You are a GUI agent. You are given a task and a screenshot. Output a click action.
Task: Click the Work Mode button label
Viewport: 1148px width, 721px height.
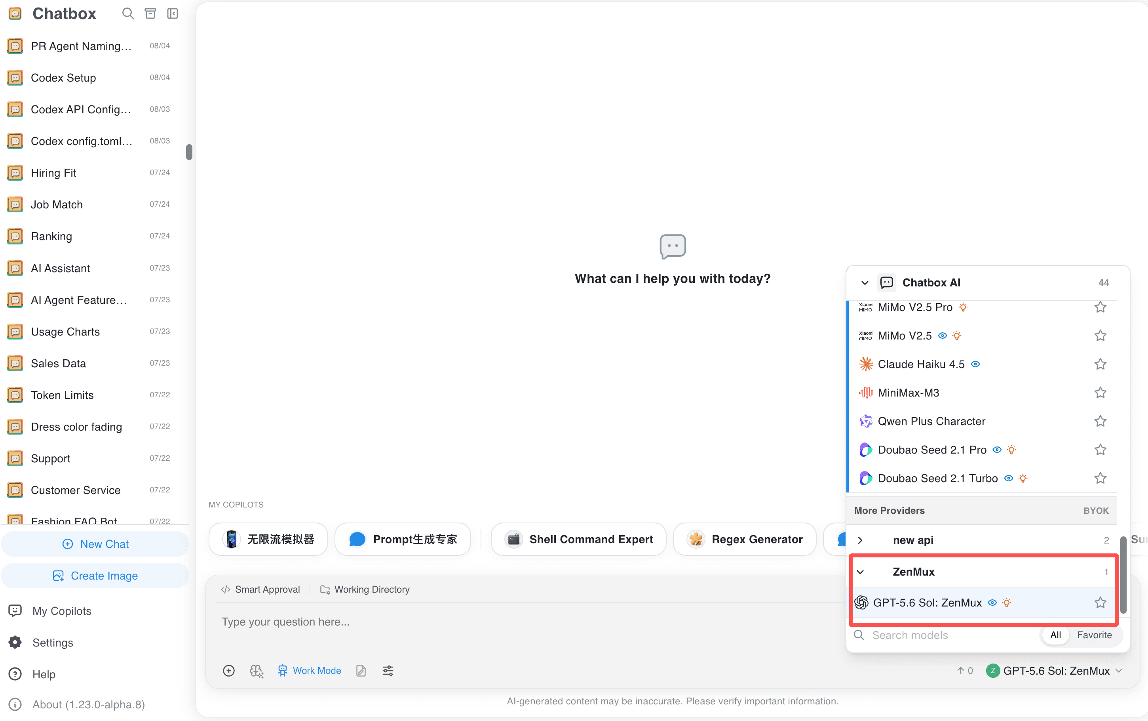click(317, 670)
